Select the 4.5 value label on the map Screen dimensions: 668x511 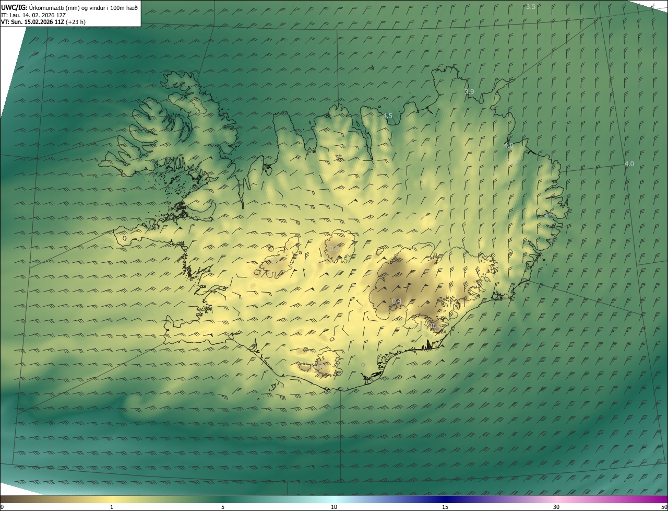coord(387,116)
